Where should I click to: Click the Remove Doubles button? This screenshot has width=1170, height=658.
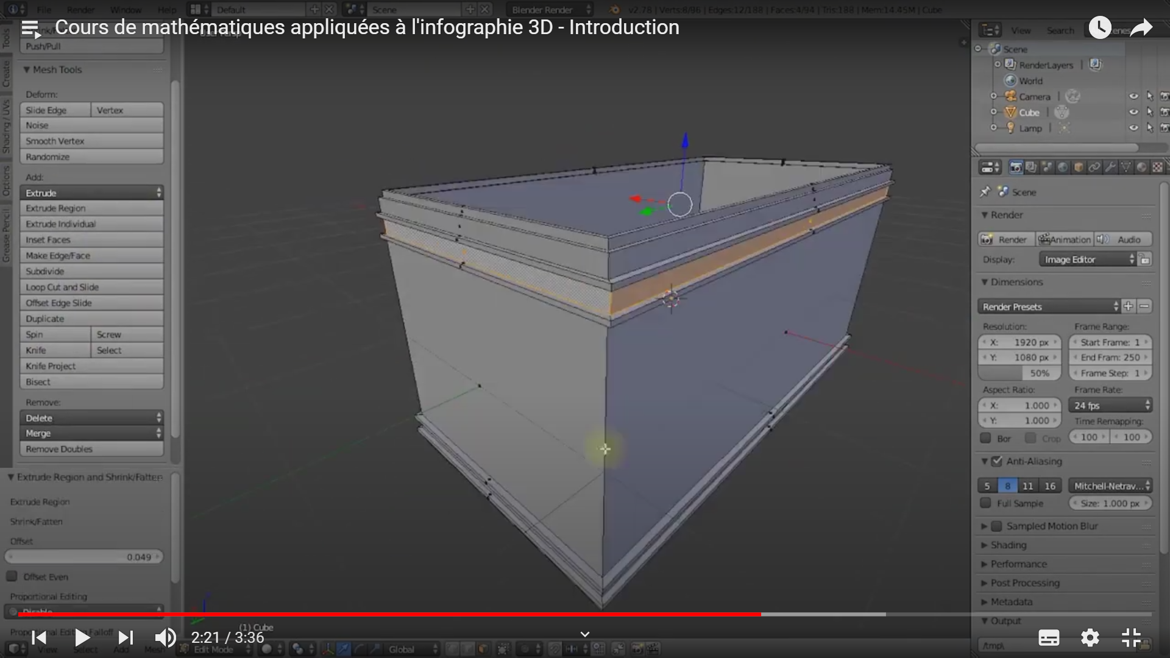coord(91,449)
